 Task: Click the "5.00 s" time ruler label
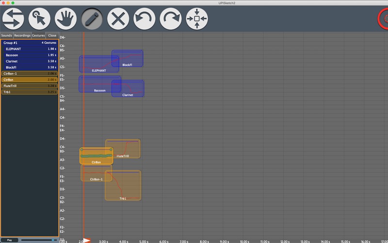tap(144, 241)
